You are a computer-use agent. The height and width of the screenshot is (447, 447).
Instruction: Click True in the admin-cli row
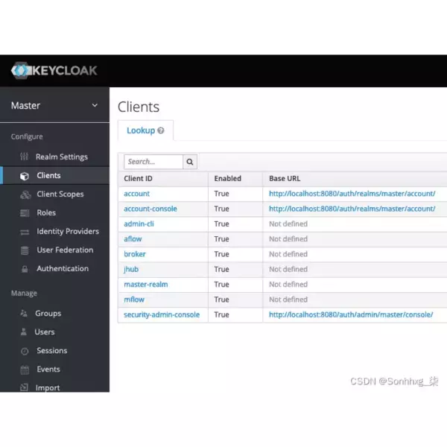[x=221, y=223]
